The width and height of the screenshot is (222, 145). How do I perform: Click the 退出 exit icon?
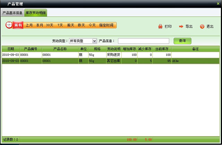(x=202, y=26)
